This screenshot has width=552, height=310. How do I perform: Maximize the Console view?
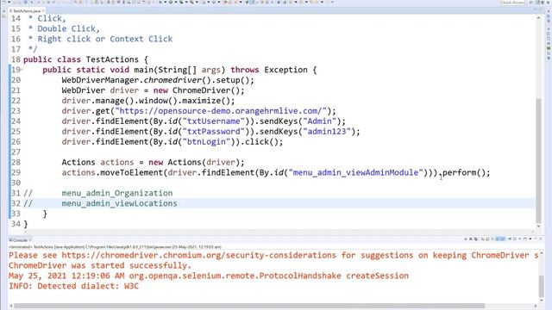[541, 239]
